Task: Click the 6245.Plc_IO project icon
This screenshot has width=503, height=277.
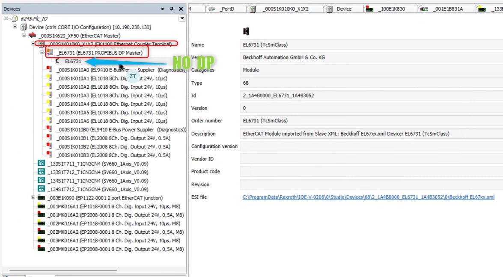Action: pos(14,18)
